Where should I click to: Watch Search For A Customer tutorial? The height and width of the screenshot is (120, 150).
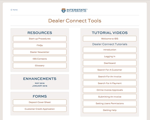point(110,70)
